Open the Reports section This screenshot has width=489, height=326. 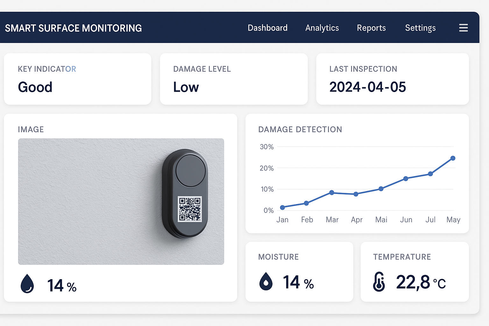point(371,28)
